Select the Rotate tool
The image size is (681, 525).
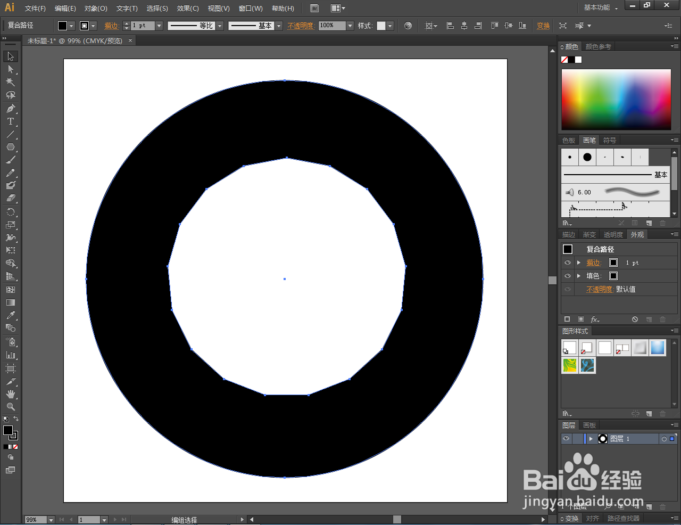click(10, 212)
